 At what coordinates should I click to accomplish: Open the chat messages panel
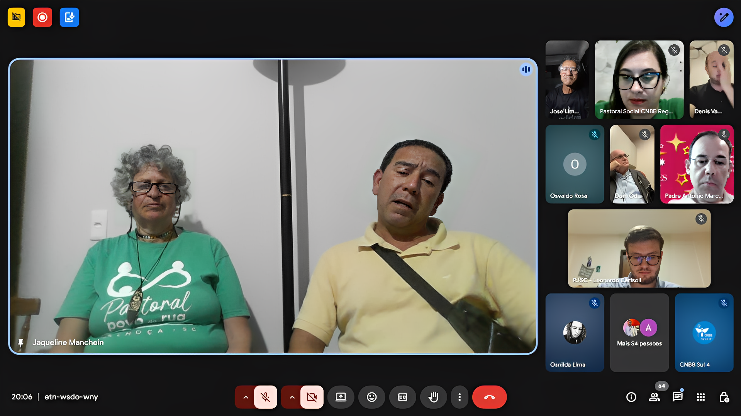[677, 397]
